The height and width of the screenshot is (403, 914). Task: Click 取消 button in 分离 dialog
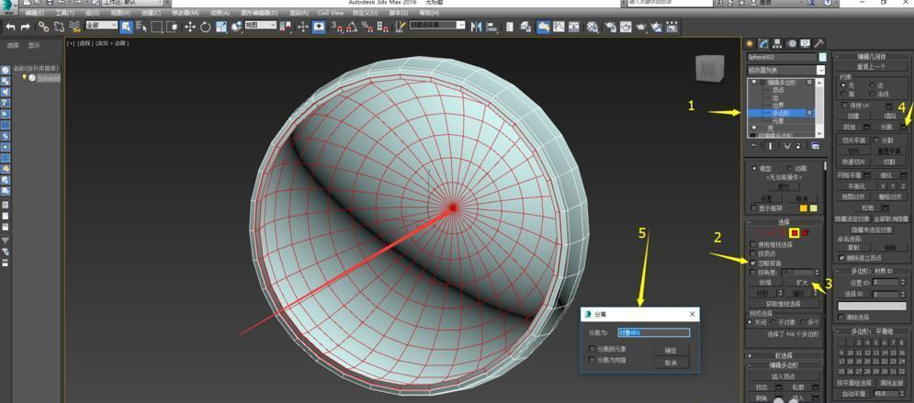(670, 363)
